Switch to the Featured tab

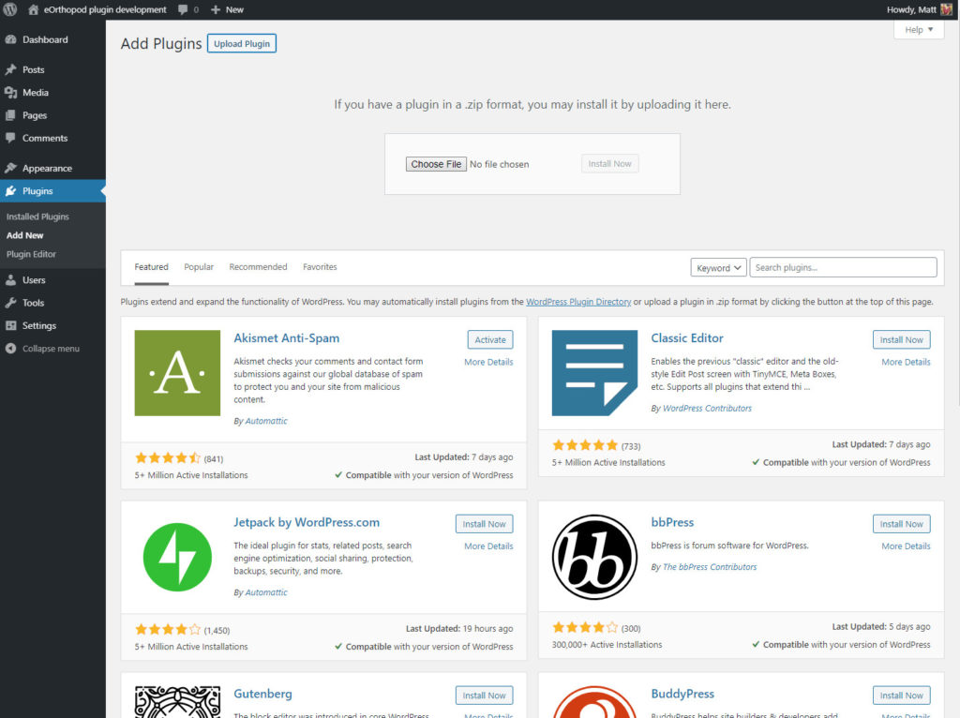click(x=151, y=267)
